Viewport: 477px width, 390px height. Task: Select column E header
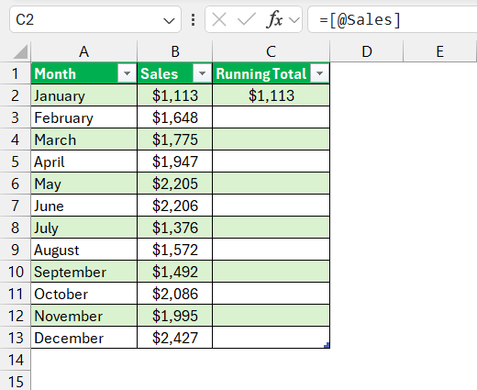click(x=439, y=51)
